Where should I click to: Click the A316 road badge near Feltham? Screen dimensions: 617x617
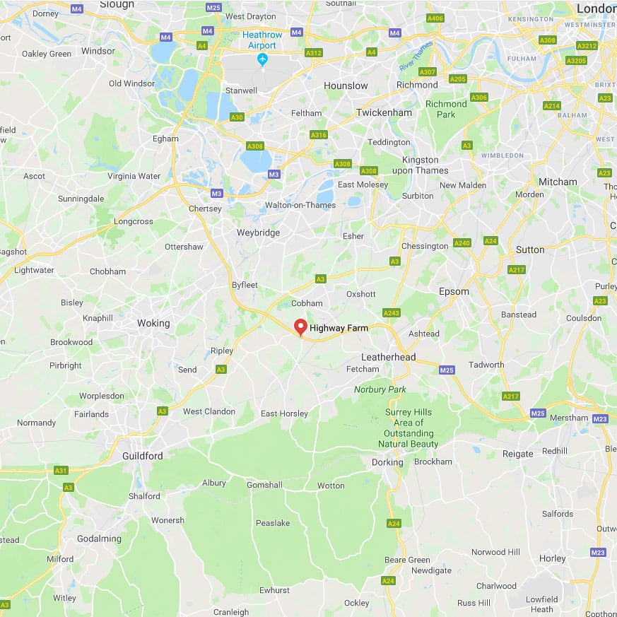click(319, 134)
